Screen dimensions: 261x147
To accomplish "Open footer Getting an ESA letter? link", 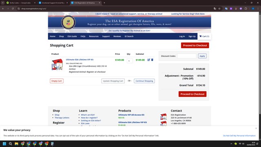I will point(91,120).
